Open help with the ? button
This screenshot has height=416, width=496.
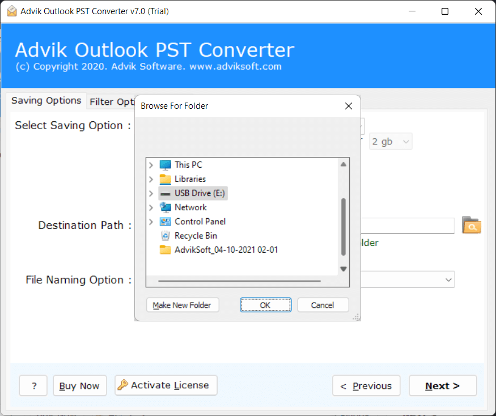pyautogui.click(x=33, y=385)
